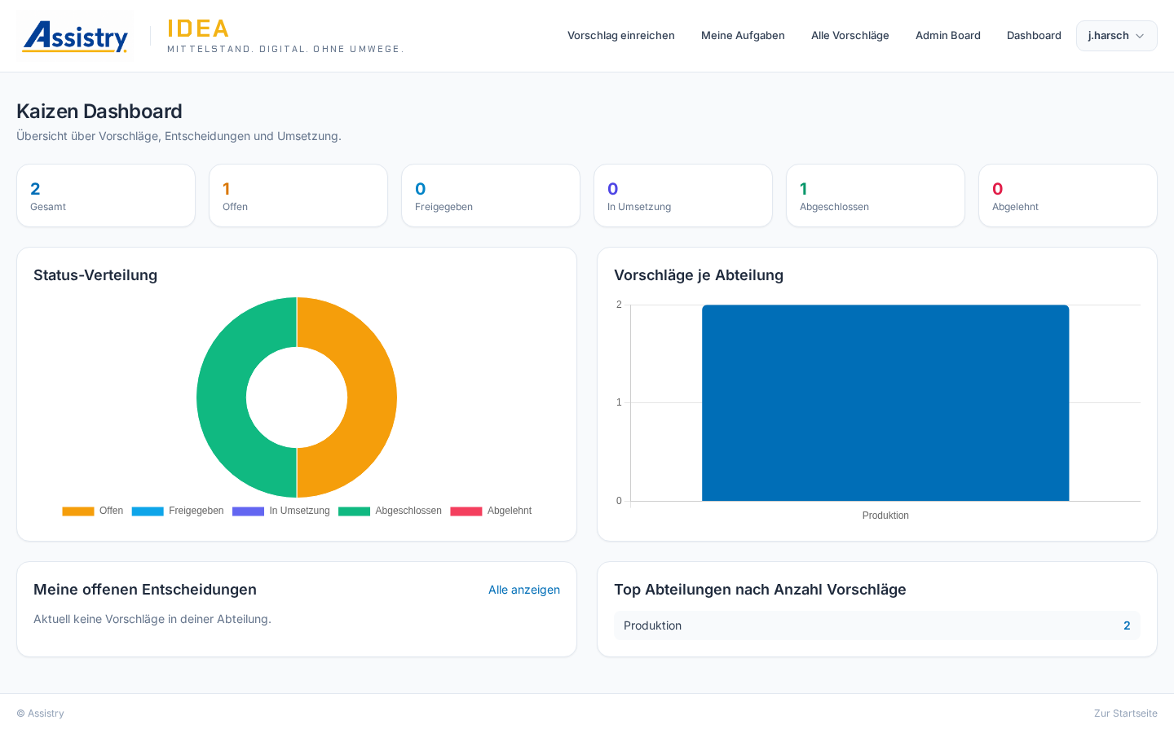This screenshot has height=733, width=1174.
Task: Click the Kaizen Dashboard heading
Action: tap(99, 112)
